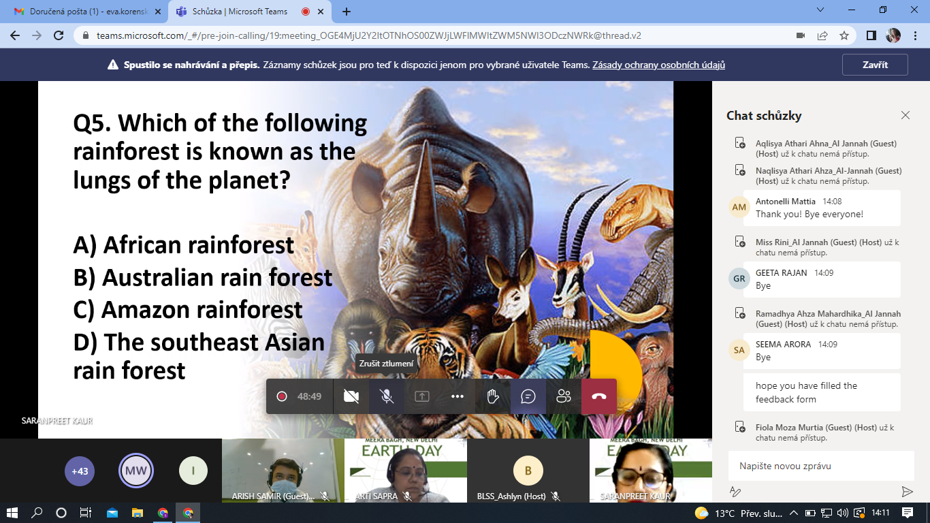Go back in browser
The height and width of the screenshot is (523, 930).
15,35
